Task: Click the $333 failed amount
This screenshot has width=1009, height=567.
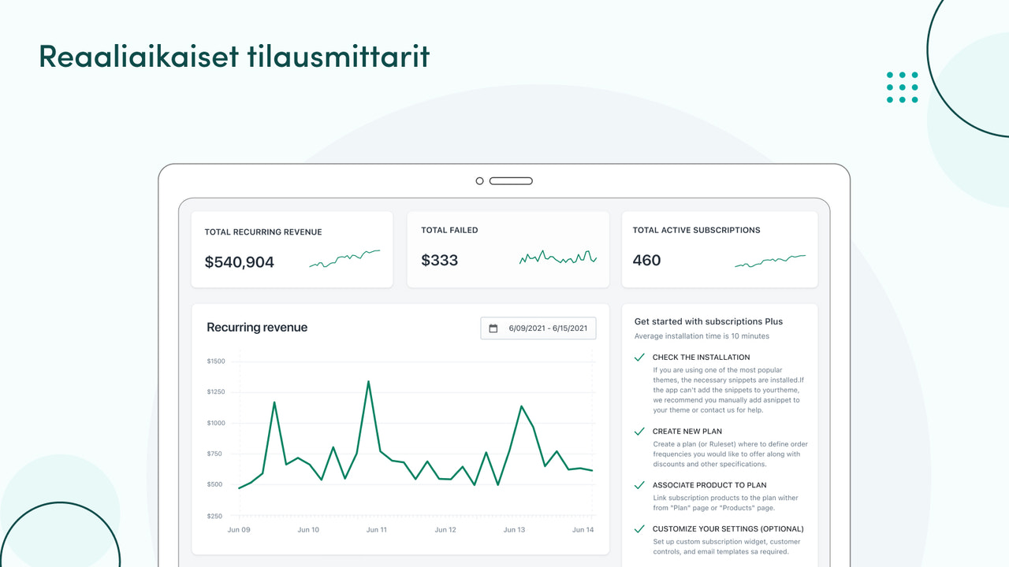Action: [x=439, y=260]
